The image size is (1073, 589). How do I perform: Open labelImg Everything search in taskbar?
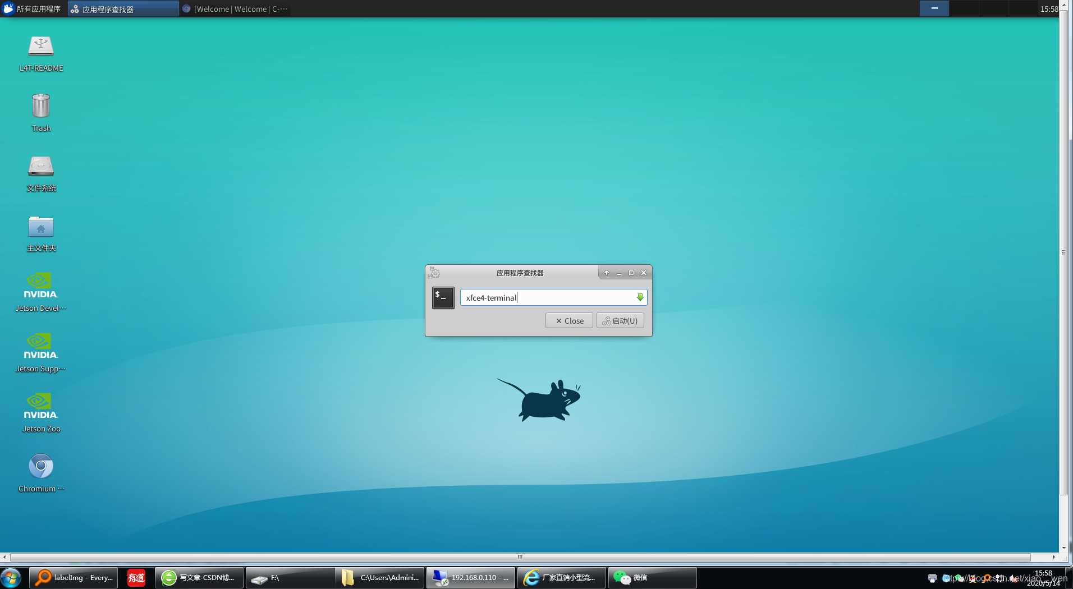[74, 578]
